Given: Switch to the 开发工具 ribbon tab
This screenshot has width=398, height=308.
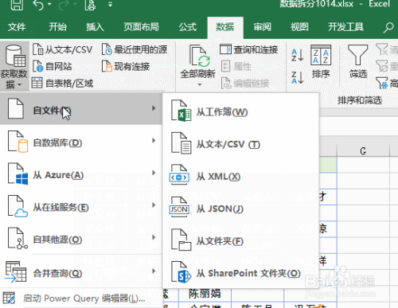Looking at the screenshot, I should 345,27.
